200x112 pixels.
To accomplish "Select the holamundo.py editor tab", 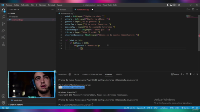I will (83, 10).
